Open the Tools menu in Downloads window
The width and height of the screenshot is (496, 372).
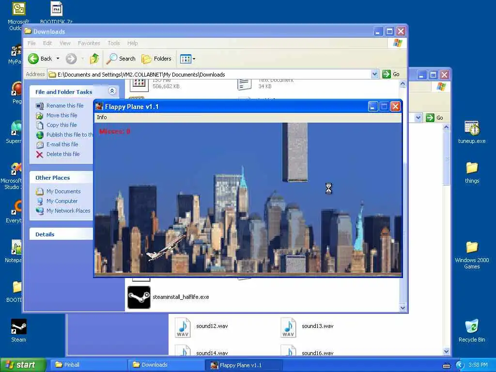pos(114,43)
